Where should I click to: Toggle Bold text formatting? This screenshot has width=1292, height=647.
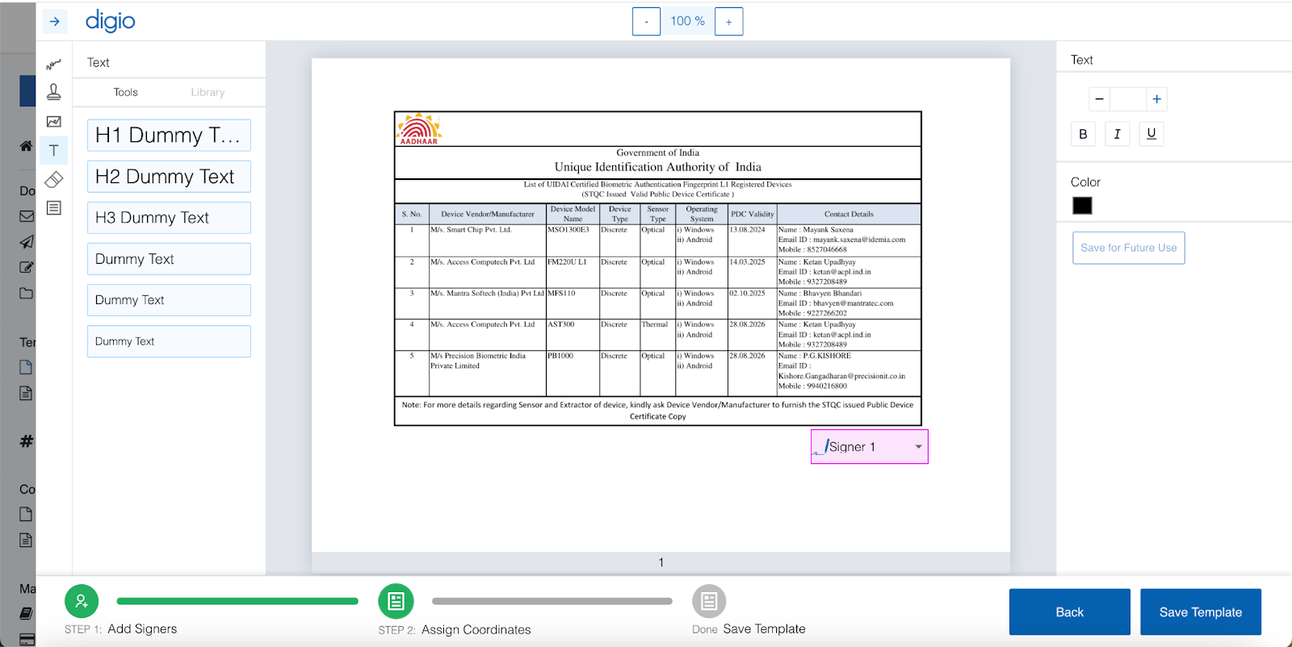tap(1083, 134)
